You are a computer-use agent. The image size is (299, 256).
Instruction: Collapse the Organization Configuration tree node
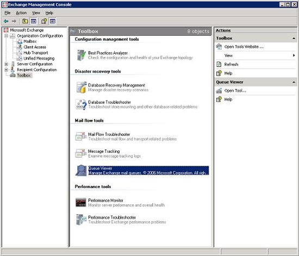click(7, 36)
